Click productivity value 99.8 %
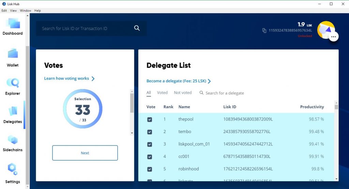The image size is (349, 189). tap(318, 169)
